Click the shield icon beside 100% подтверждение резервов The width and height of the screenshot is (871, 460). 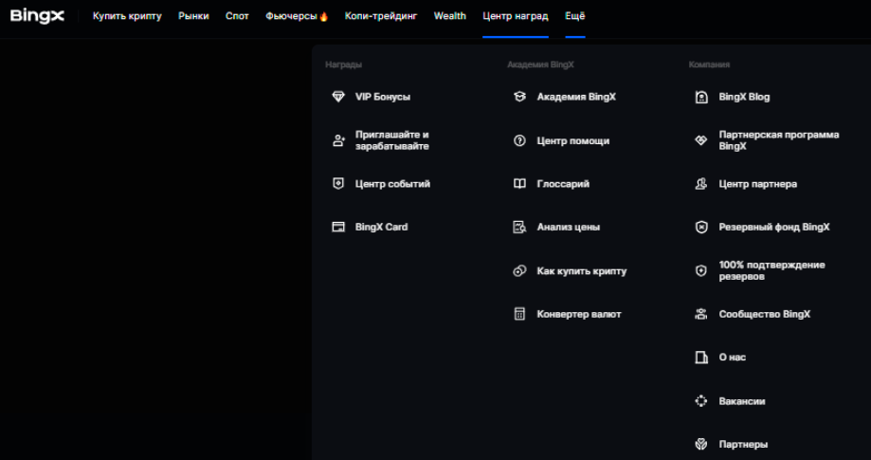point(701,270)
